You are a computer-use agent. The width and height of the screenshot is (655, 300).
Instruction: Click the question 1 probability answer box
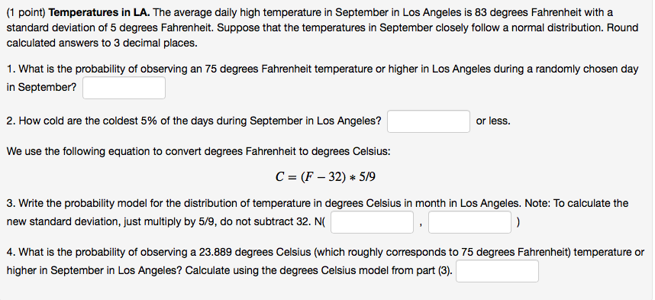(x=124, y=88)
